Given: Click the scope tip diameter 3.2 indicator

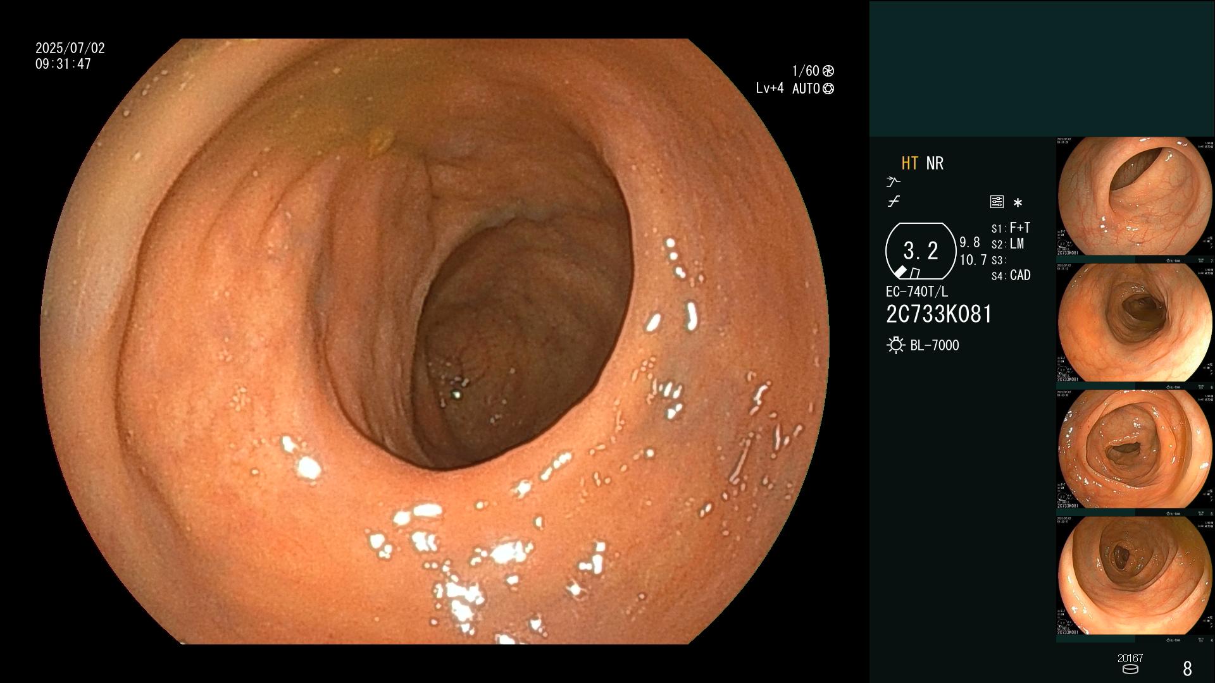Looking at the screenshot, I should click(x=920, y=251).
